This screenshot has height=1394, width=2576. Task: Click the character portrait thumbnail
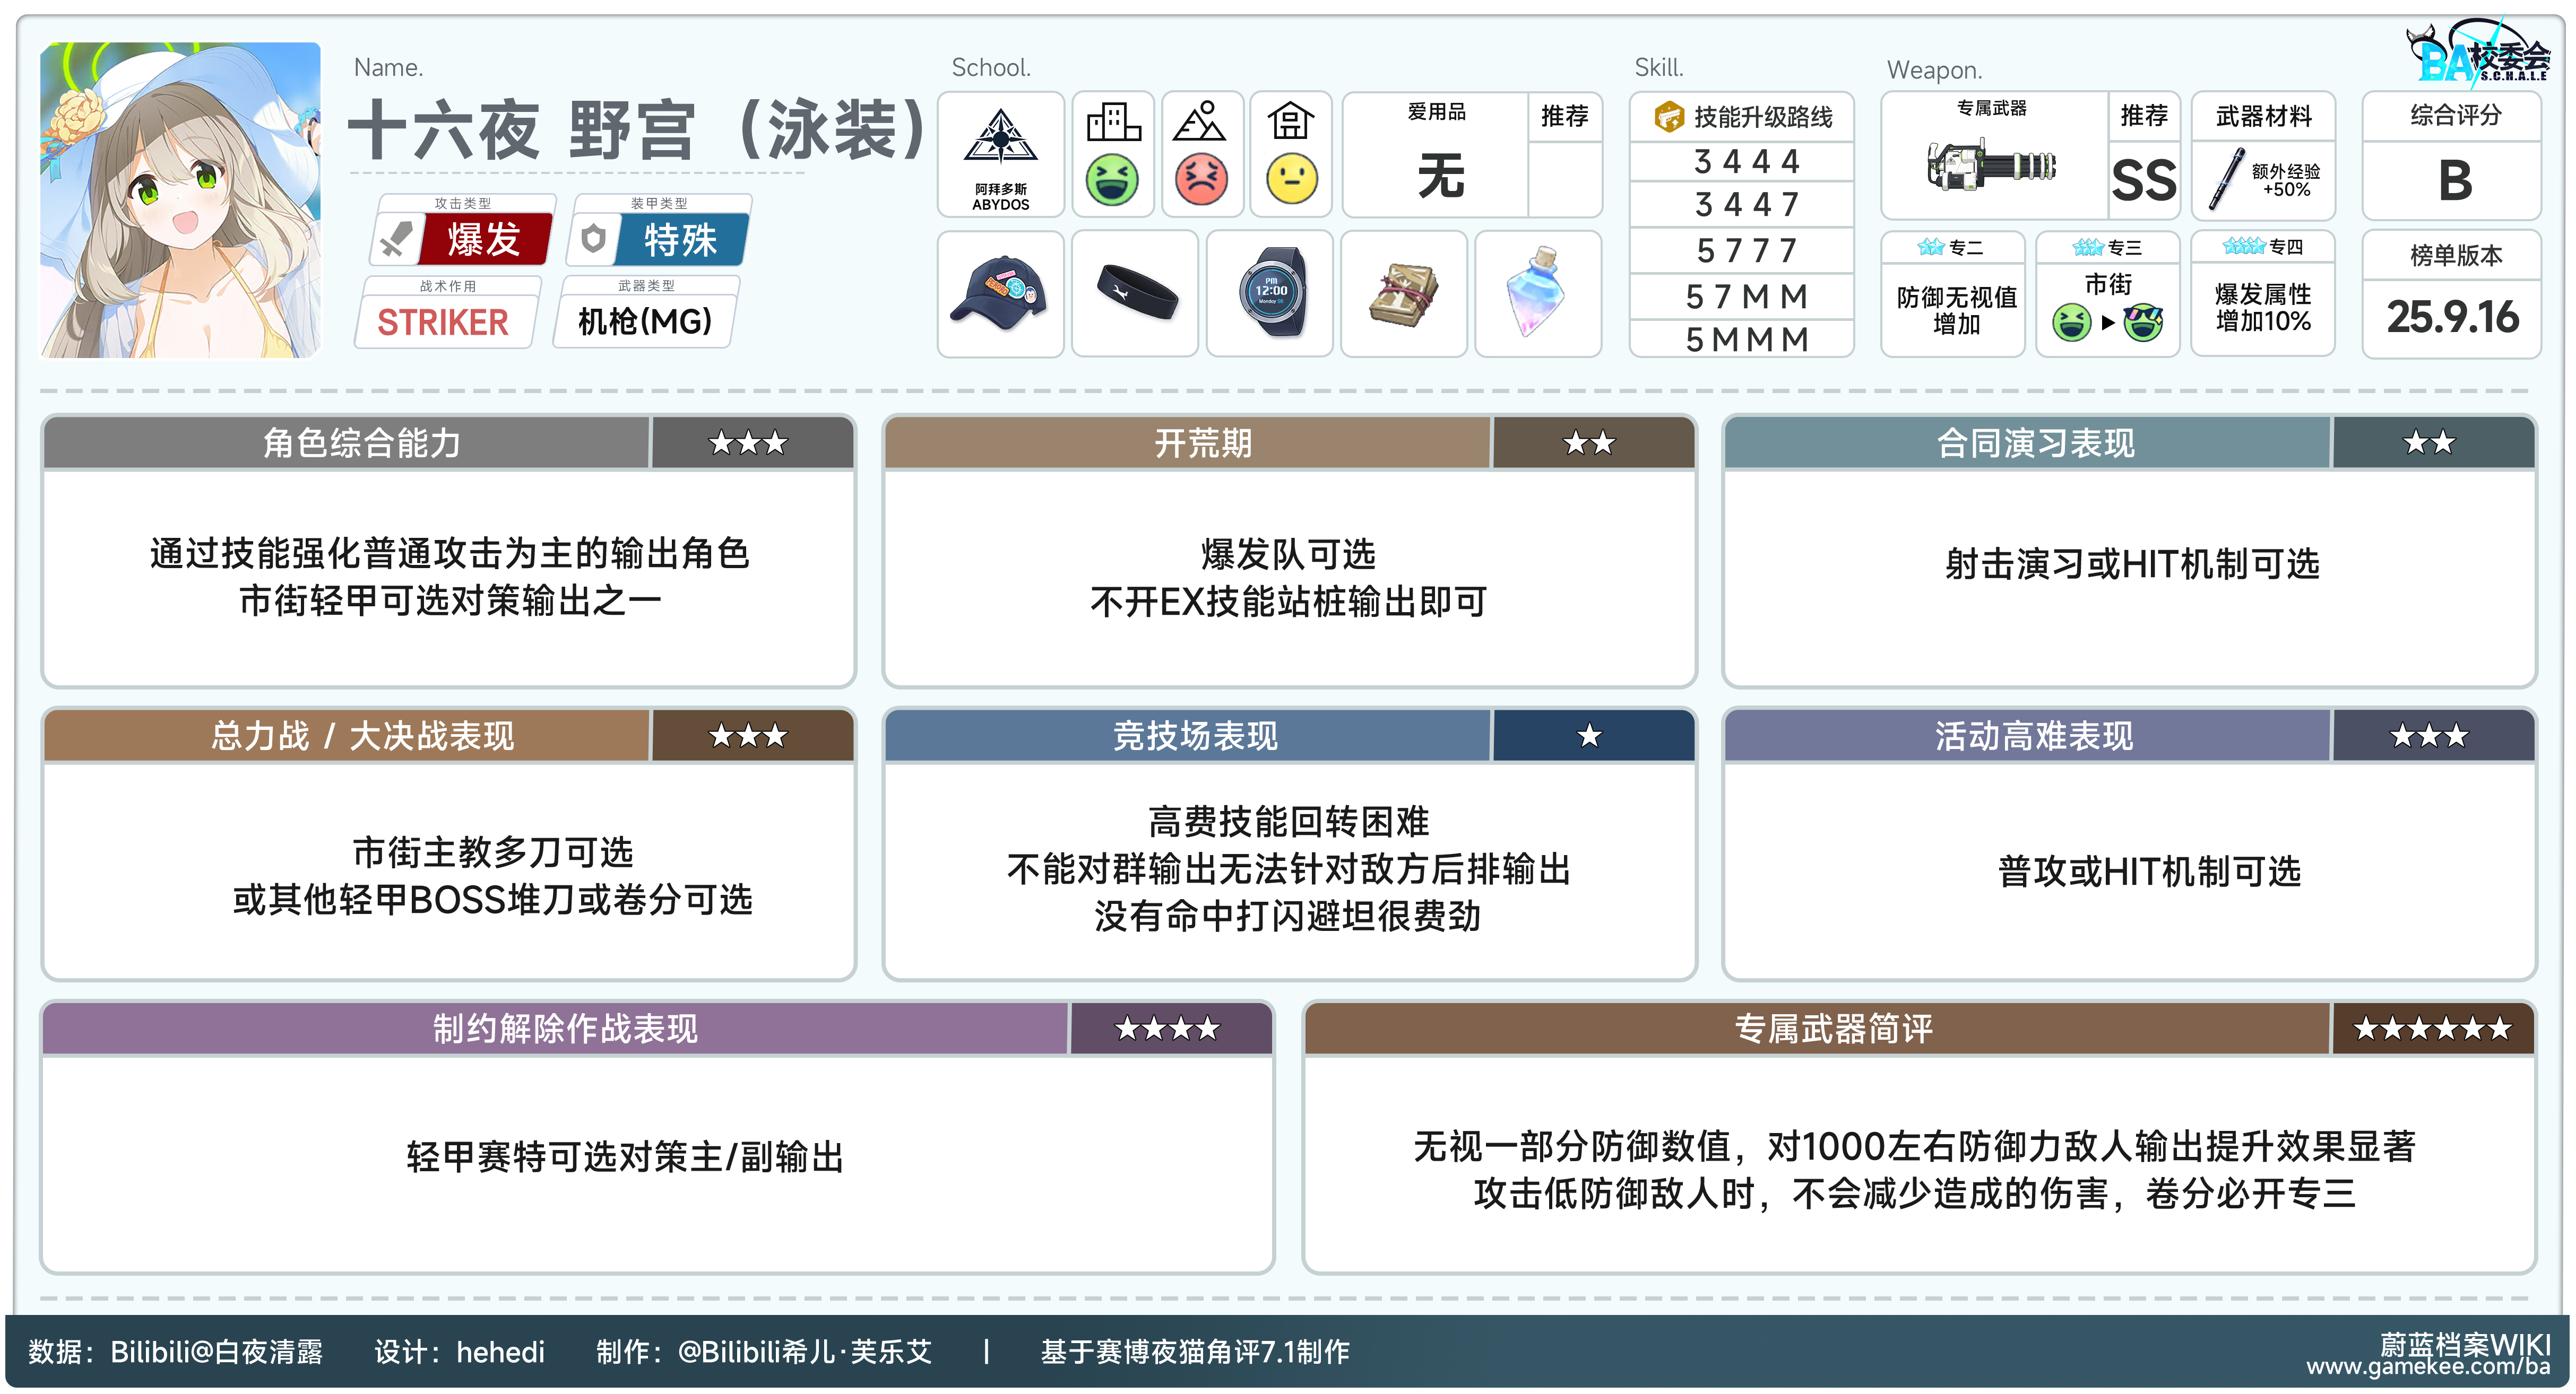click(x=181, y=200)
